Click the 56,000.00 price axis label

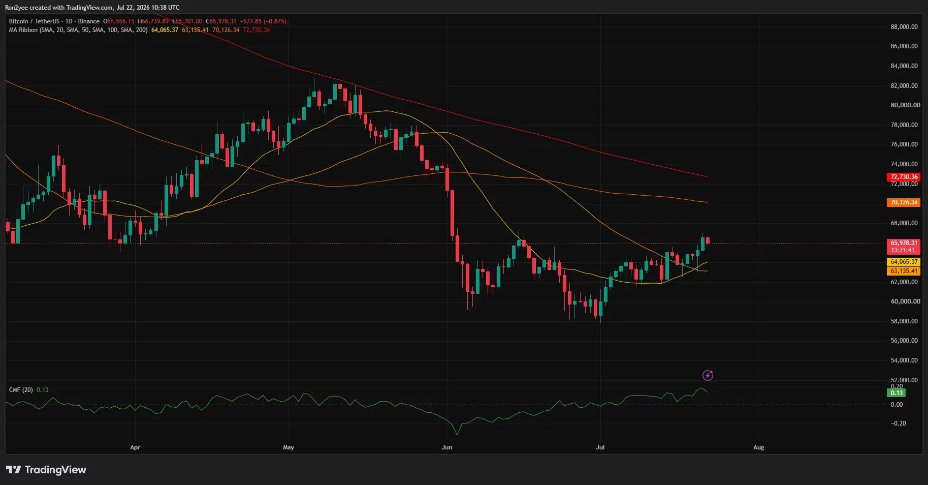click(x=904, y=341)
